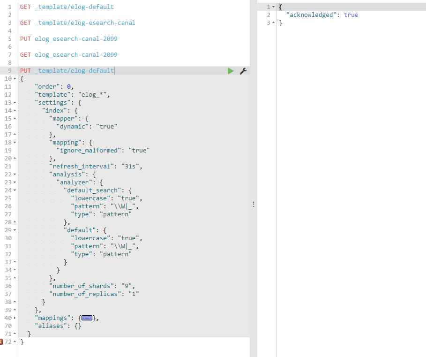Click the vertical dots panel divider
Screen dimensions: 426x357
pos(254,204)
